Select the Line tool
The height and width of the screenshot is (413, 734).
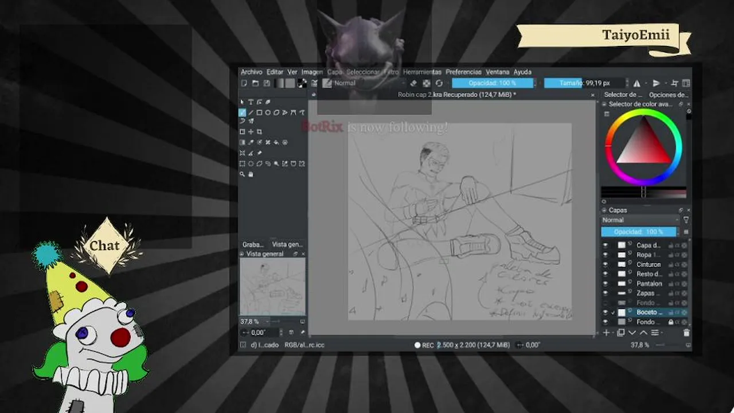pos(251,112)
